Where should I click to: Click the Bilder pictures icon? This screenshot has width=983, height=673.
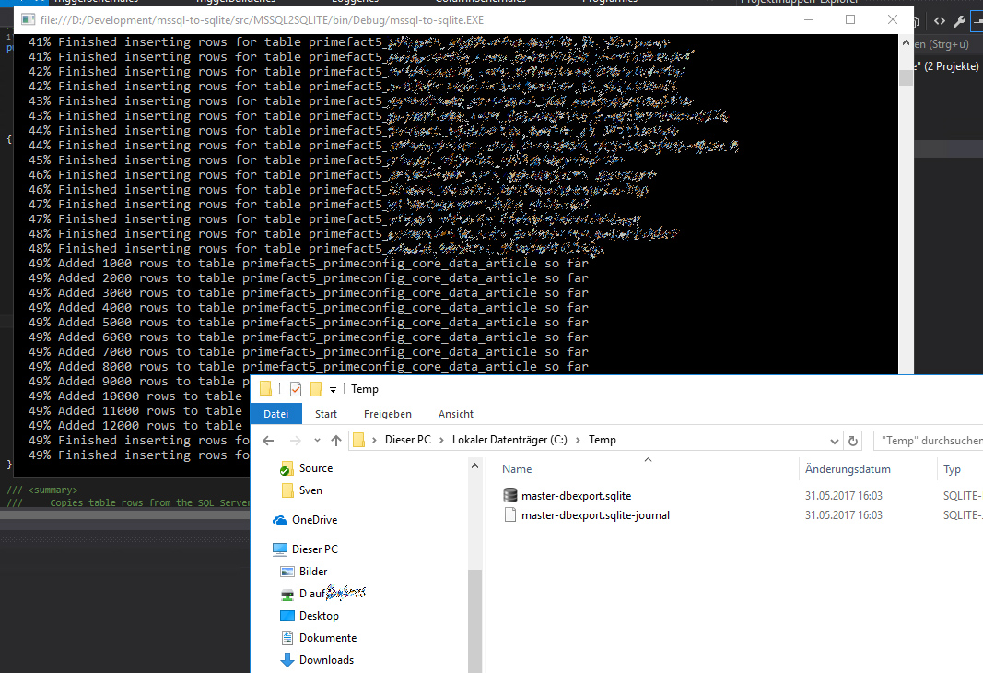click(x=287, y=572)
